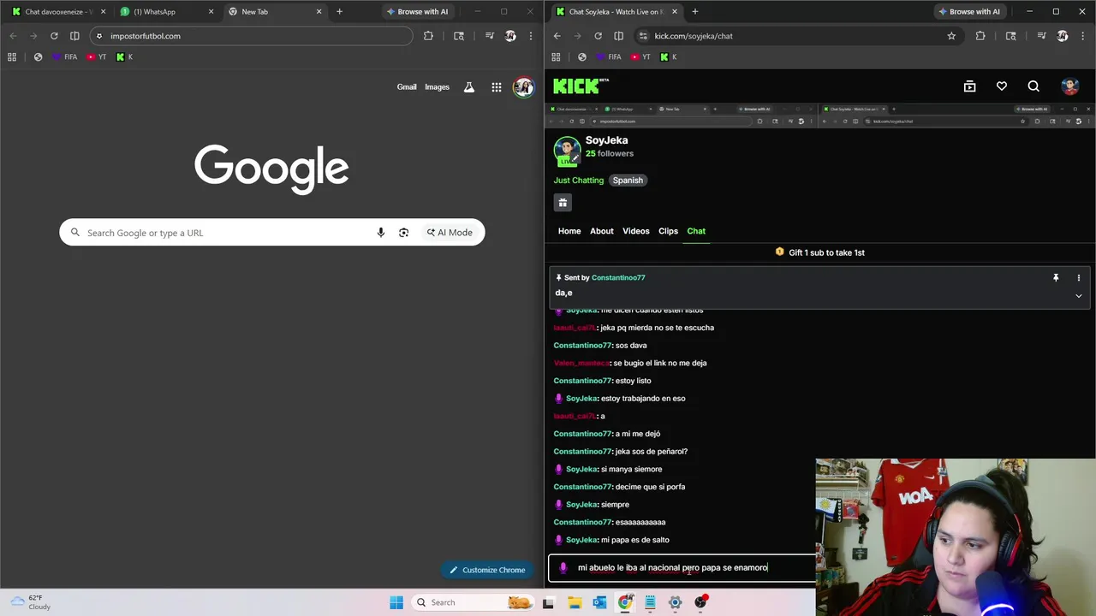
Task: Click the Spanish language tag
Action: [628, 181]
